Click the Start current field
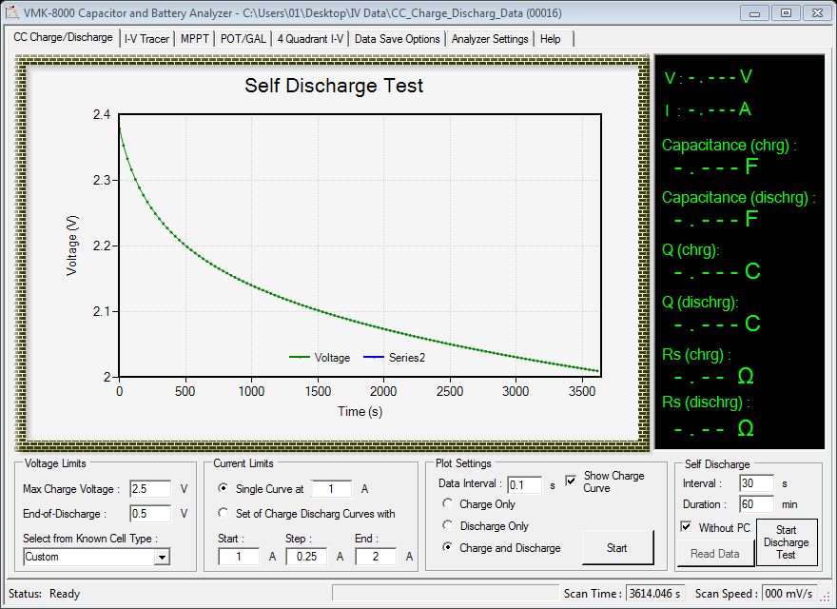The width and height of the screenshot is (837, 609). 239,557
